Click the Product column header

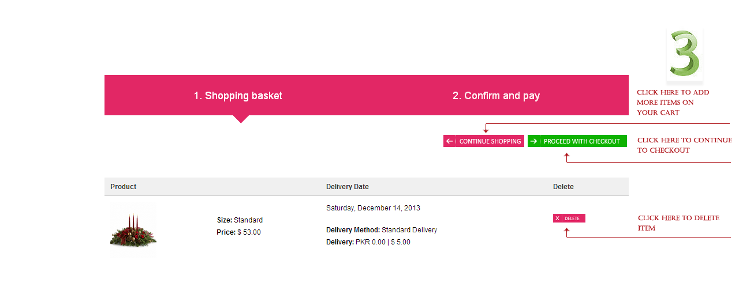(x=124, y=187)
